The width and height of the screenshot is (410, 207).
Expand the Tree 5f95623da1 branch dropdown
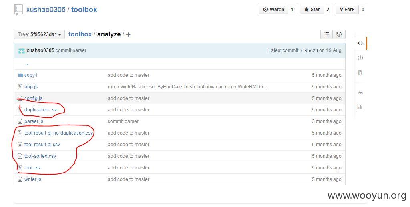40,34
